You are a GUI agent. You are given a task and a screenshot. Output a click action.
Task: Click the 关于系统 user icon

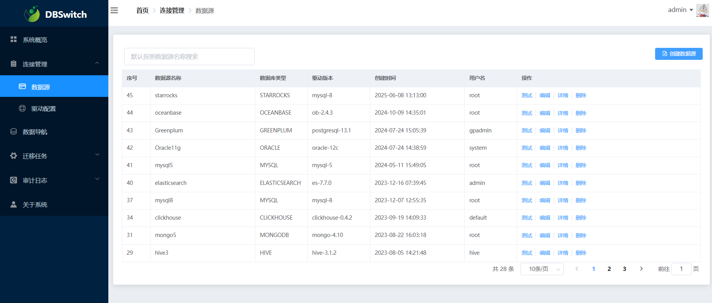click(x=14, y=205)
